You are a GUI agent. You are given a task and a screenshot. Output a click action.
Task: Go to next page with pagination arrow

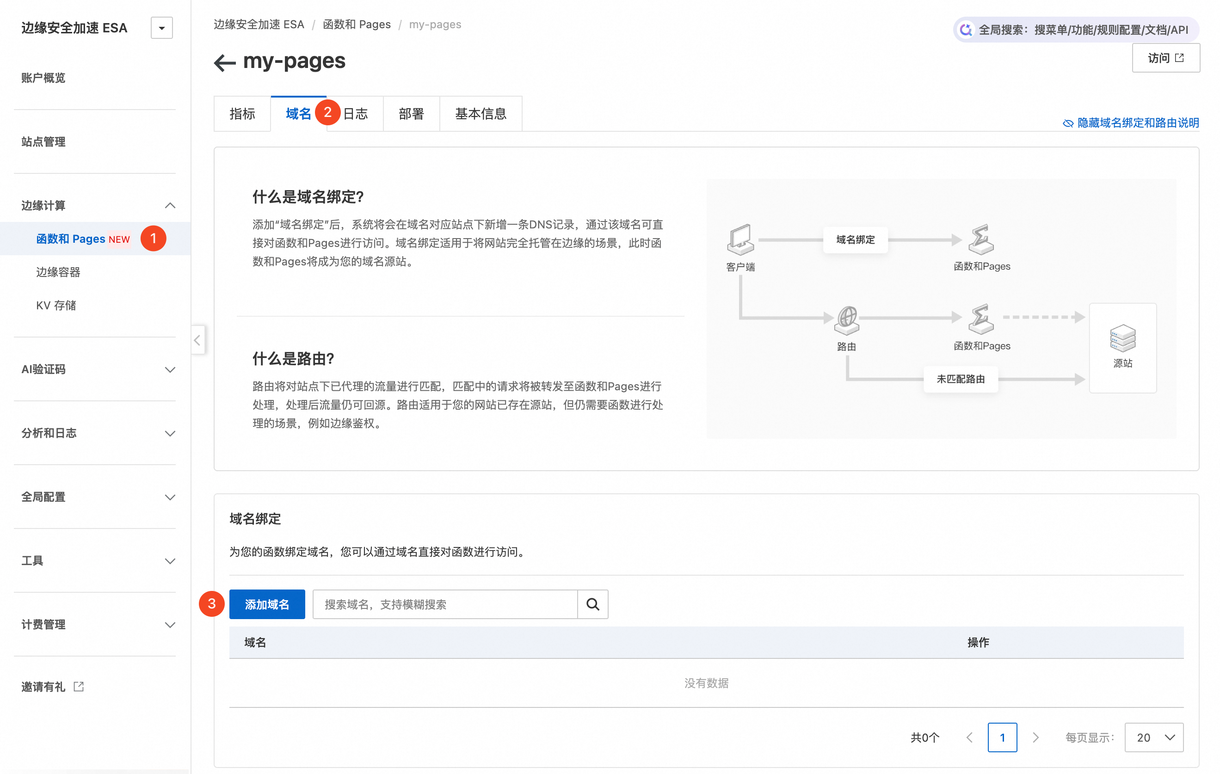pos(1035,737)
